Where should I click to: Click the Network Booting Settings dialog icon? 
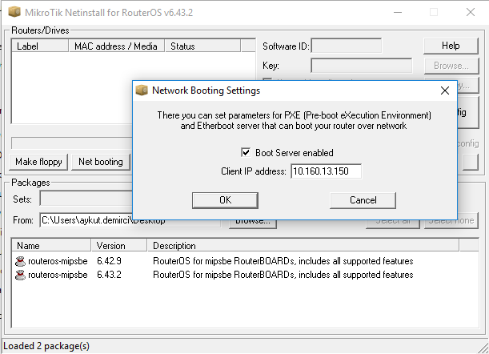142,91
